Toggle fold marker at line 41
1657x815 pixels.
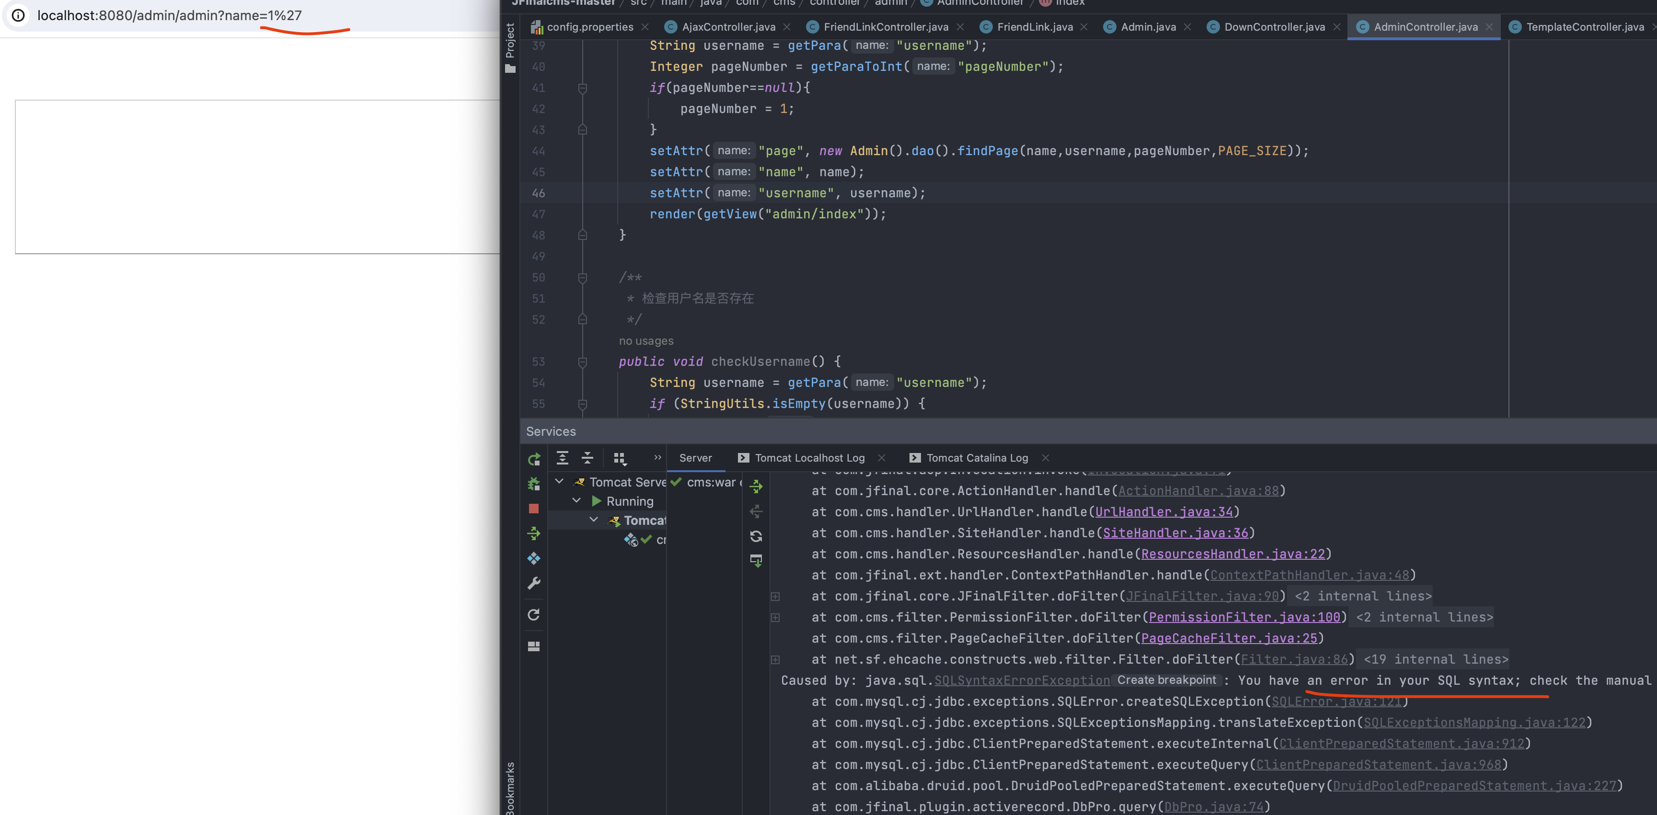pos(582,88)
